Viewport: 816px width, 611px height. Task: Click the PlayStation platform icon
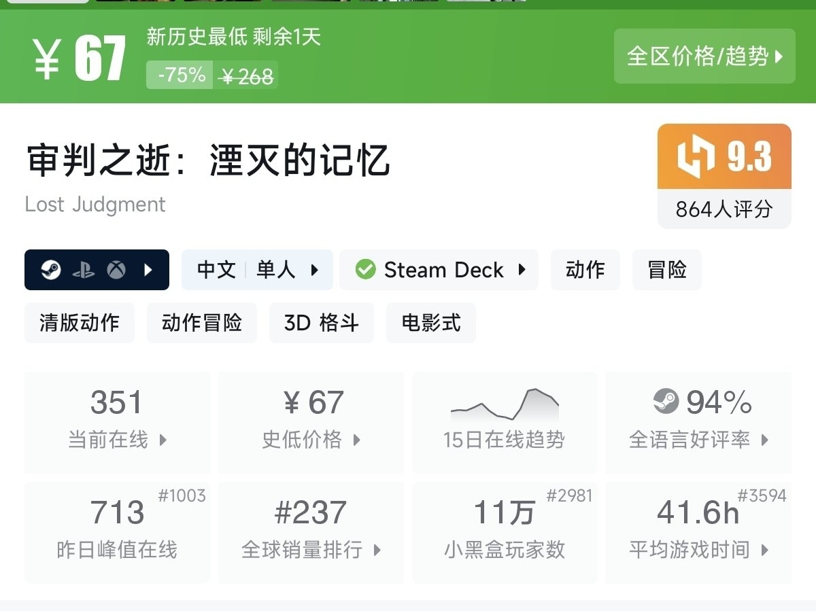[x=84, y=270]
